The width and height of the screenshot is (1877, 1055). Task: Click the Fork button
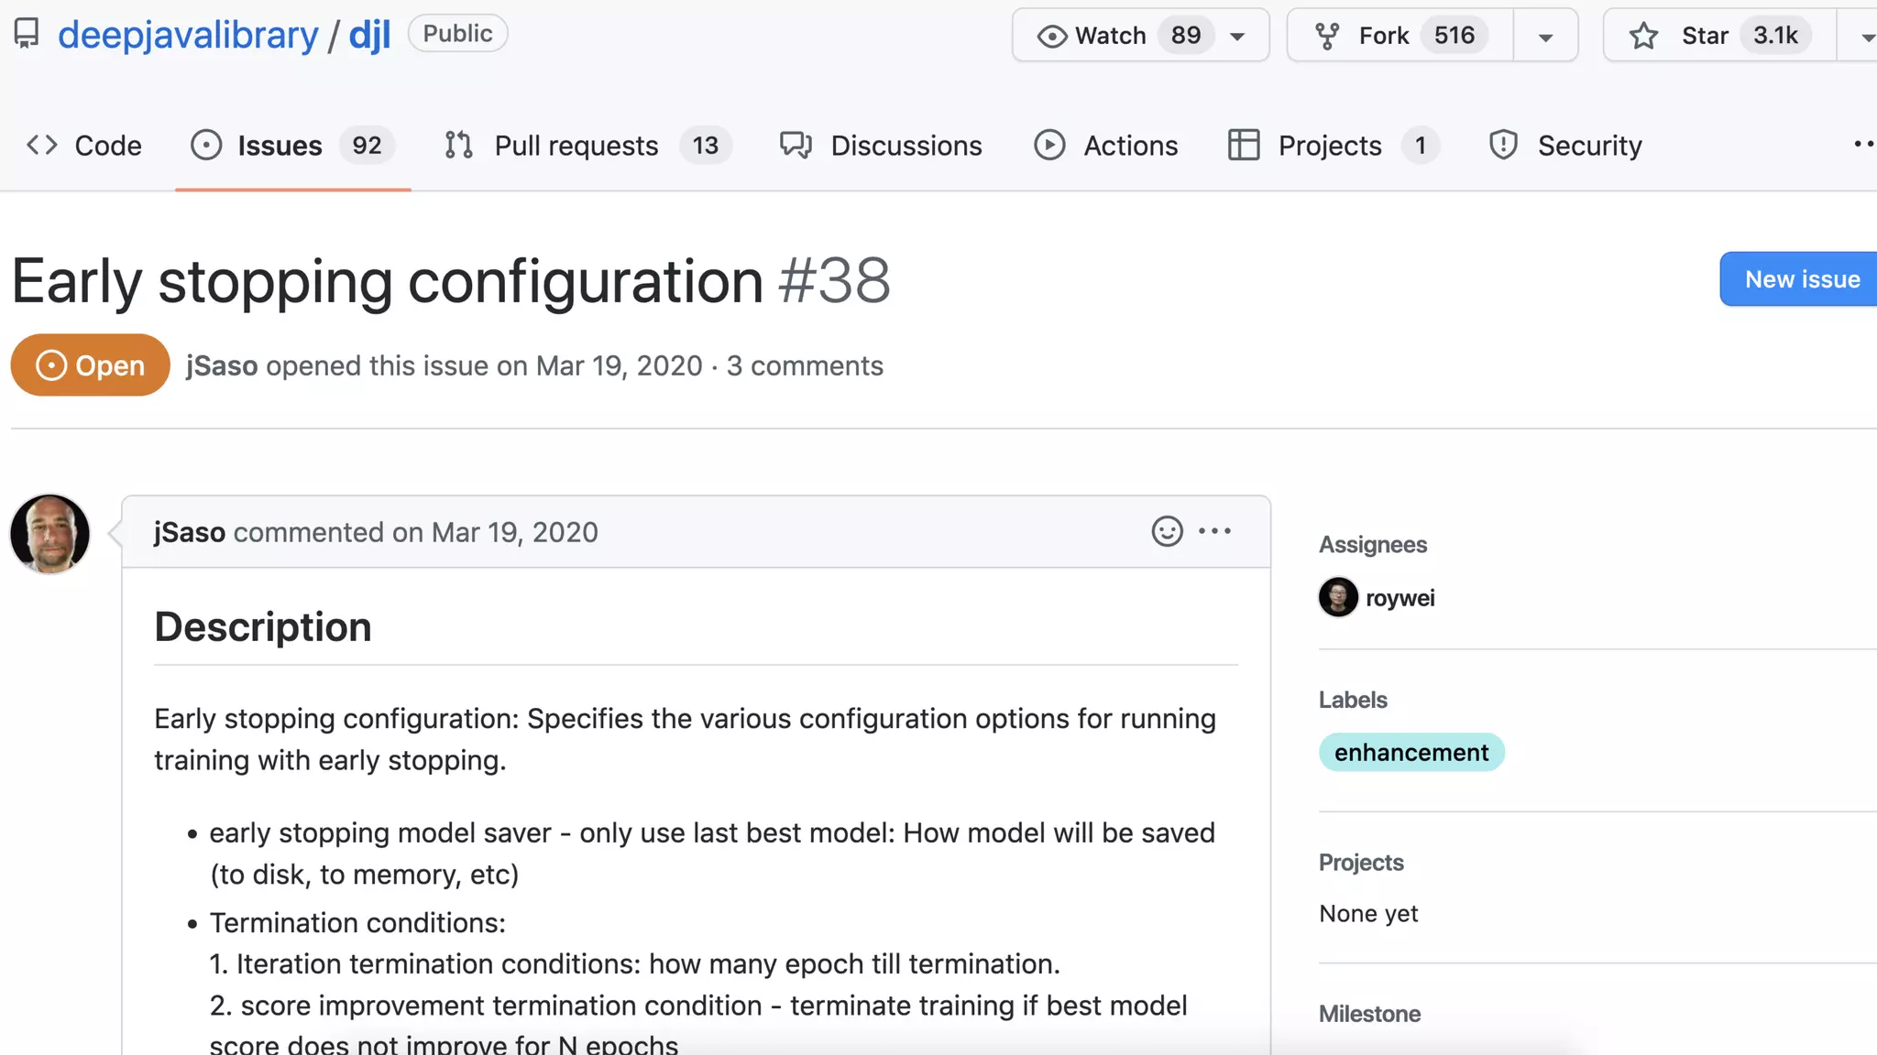tap(1400, 36)
